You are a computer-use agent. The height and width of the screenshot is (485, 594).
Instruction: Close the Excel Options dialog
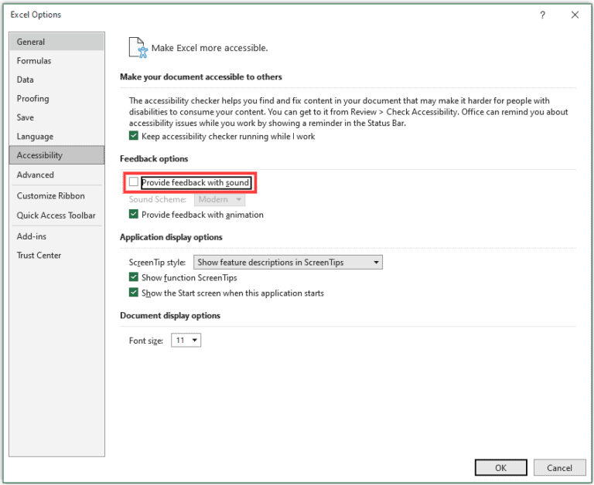(x=575, y=15)
